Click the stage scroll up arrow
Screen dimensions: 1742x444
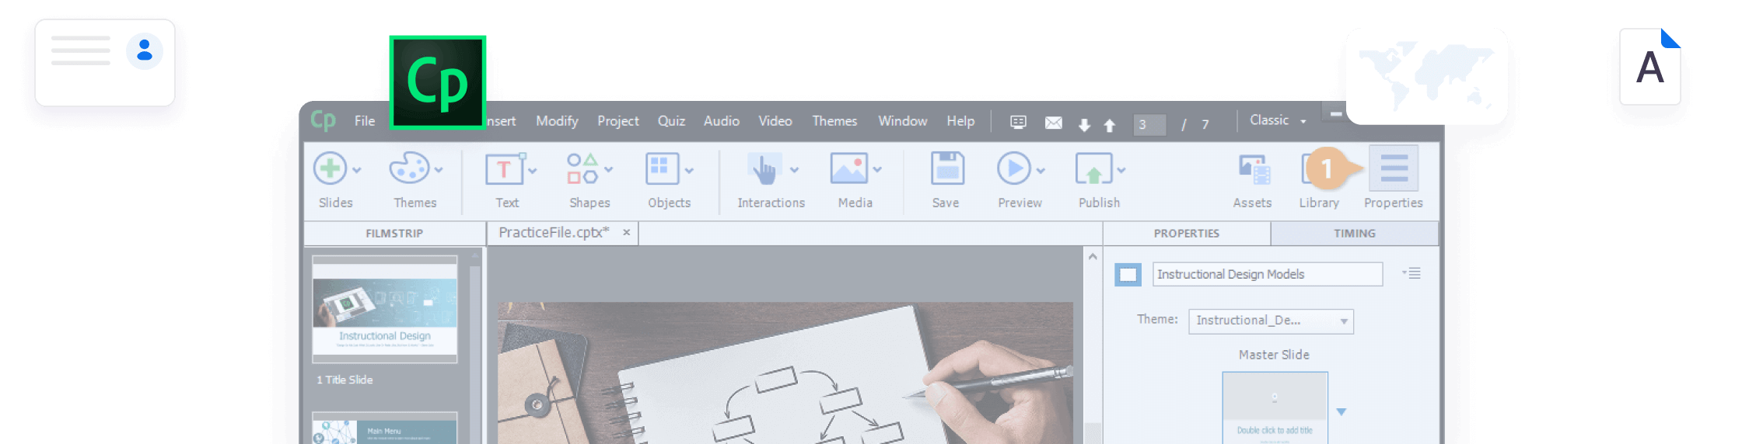(1093, 257)
